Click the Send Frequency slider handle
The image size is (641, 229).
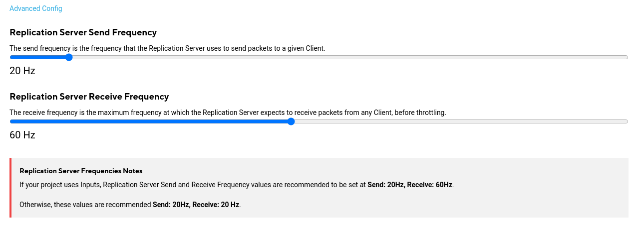[69, 57]
